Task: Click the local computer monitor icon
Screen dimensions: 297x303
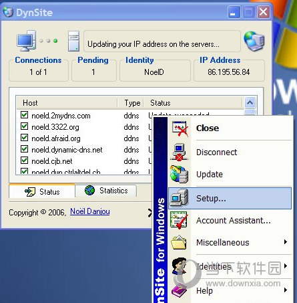Action: tap(27, 41)
